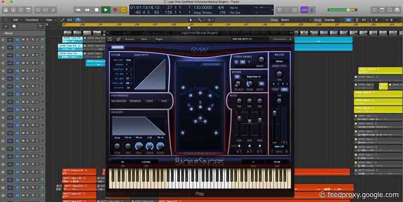
Task: Toggle the blue Waveform Zoom button
Action: click(x=349, y=20)
